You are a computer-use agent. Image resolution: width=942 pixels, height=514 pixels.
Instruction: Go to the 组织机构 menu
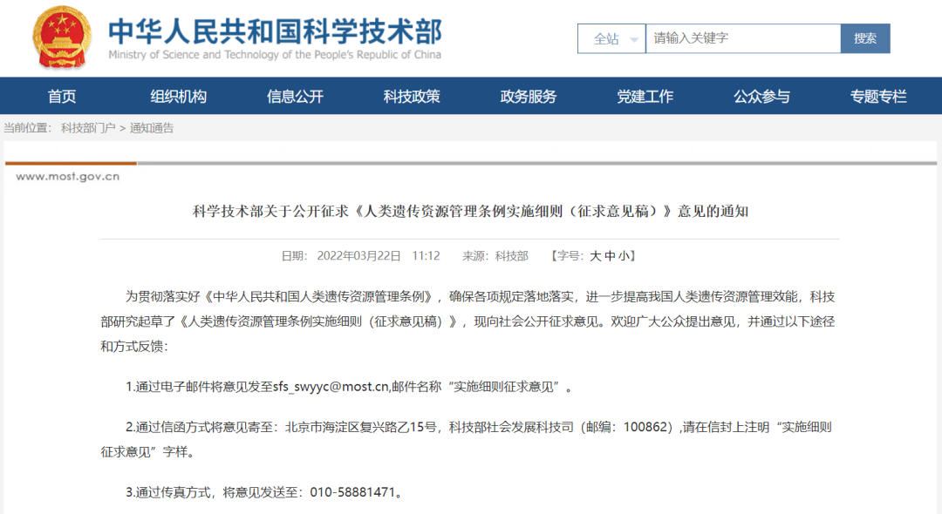[178, 97]
